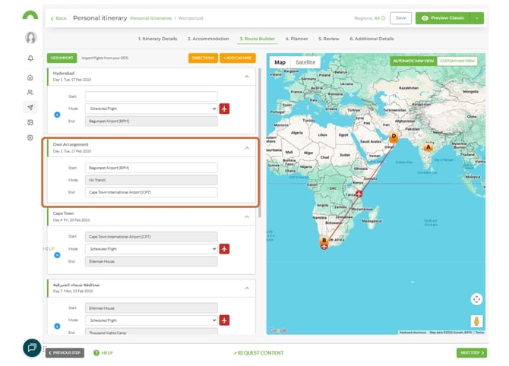Click Preview Classic button
Image resolution: width=509 pixels, height=366 pixels.
pyautogui.click(x=443, y=18)
